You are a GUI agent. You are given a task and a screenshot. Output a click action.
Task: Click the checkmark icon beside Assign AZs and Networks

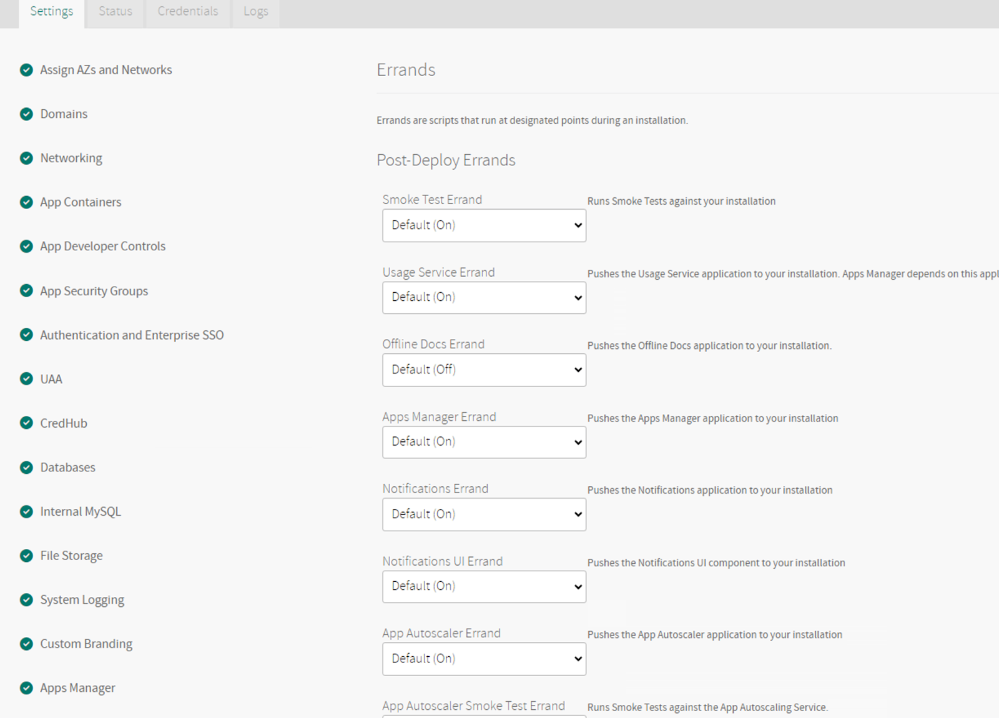pos(26,70)
